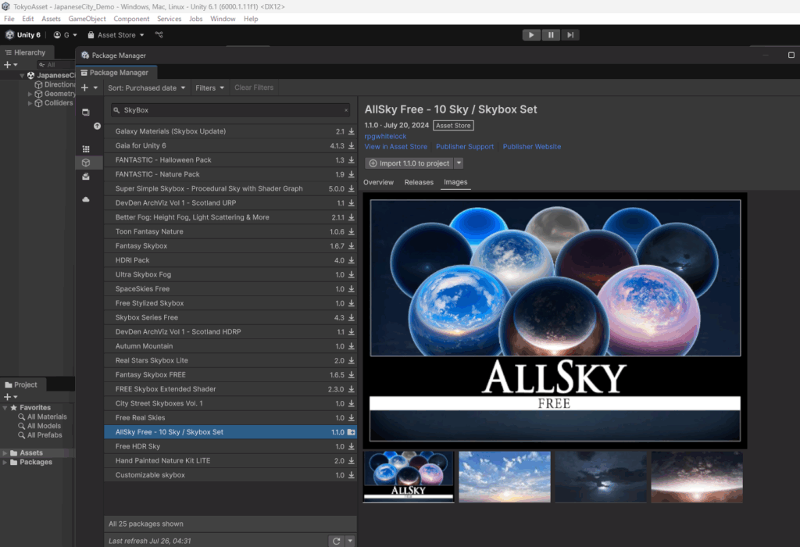Image resolution: width=800 pixels, height=547 pixels.
Task: Select the Free Stylized Skybox package row
Action: (x=230, y=303)
